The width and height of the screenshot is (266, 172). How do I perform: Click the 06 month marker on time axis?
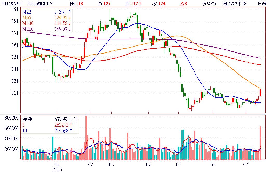click(x=212, y=164)
